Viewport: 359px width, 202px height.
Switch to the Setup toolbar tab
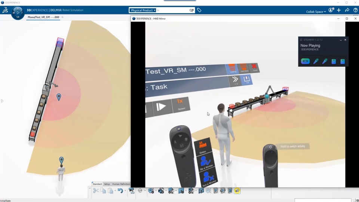pyautogui.click(x=107, y=184)
